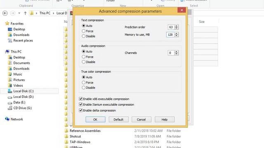Image resolution: width=264 pixels, height=148 pixels.
Task: Toggle Enable delta compression checkbox
Action: coord(81,110)
